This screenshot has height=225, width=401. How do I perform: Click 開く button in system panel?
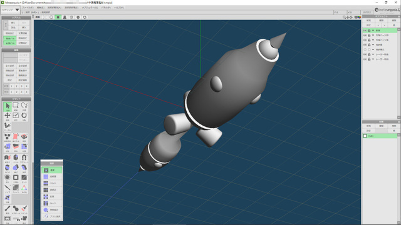(13, 22)
